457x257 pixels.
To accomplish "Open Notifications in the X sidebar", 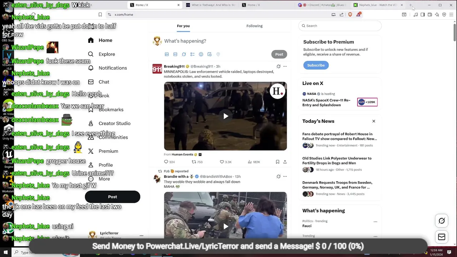I will [x=107, y=68].
